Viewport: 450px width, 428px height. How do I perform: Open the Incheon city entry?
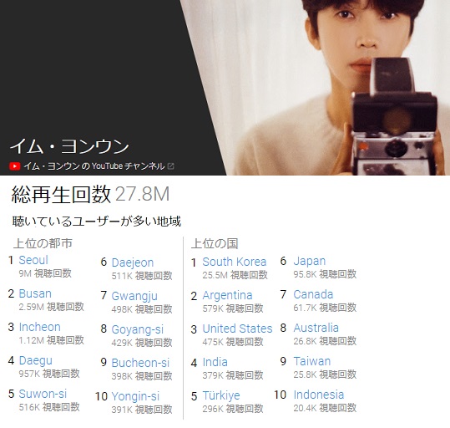point(39,327)
